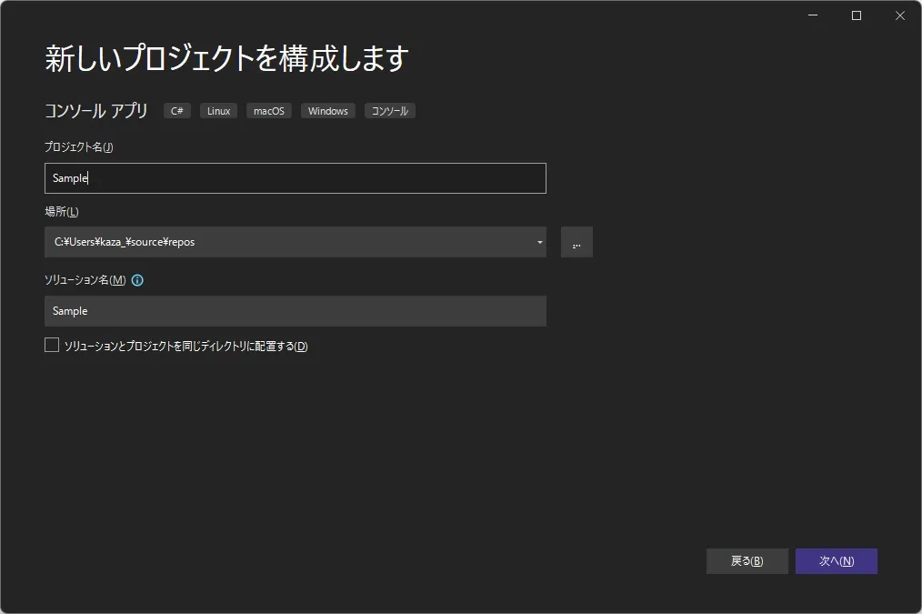This screenshot has height=614, width=922.
Task: Click the macOS platform tag
Action: pos(268,110)
